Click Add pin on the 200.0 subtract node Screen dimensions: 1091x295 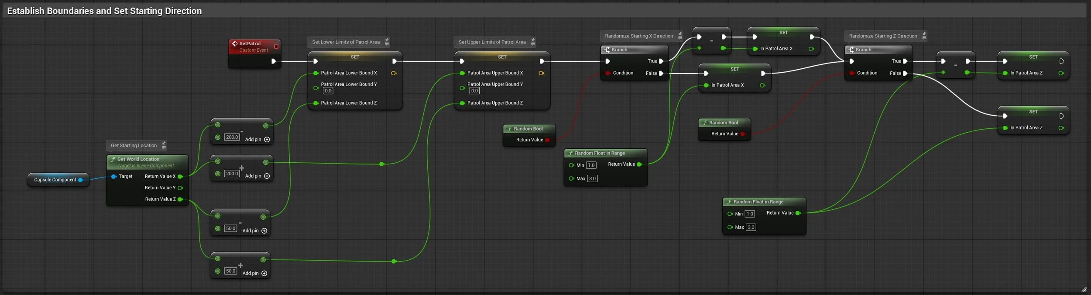click(x=257, y=140)
